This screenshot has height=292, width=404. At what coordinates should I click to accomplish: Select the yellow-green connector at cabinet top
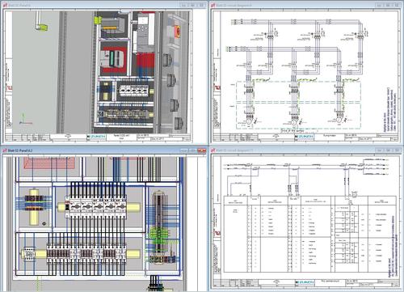[x=98, y=20]
